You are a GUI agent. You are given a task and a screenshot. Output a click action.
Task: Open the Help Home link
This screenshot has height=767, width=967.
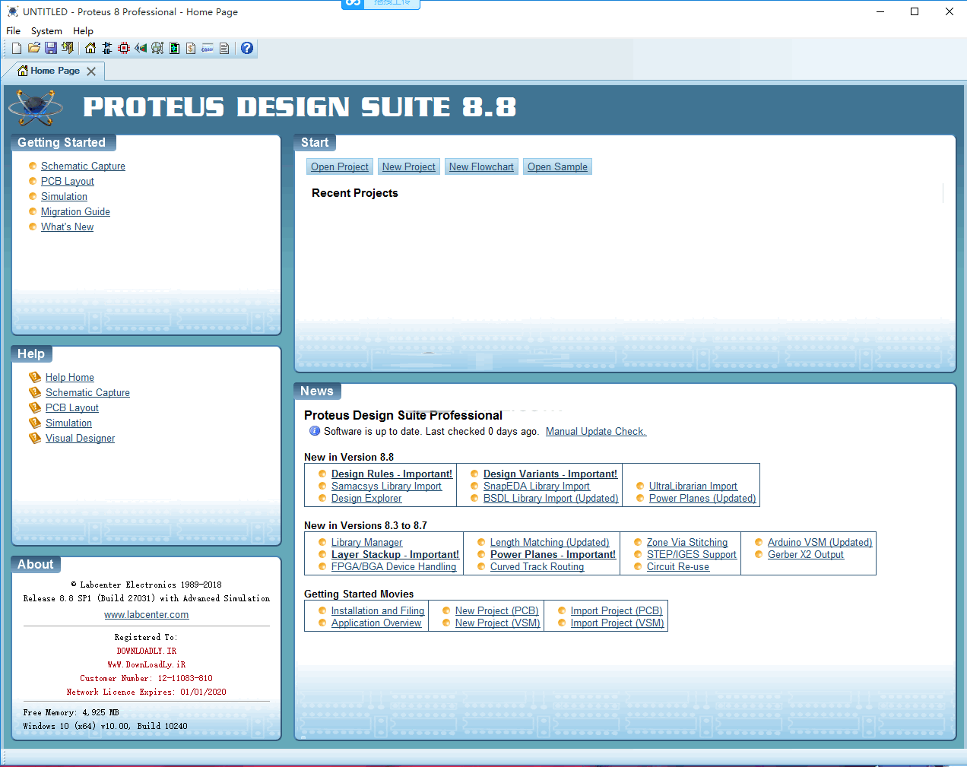tap(70, 378)
